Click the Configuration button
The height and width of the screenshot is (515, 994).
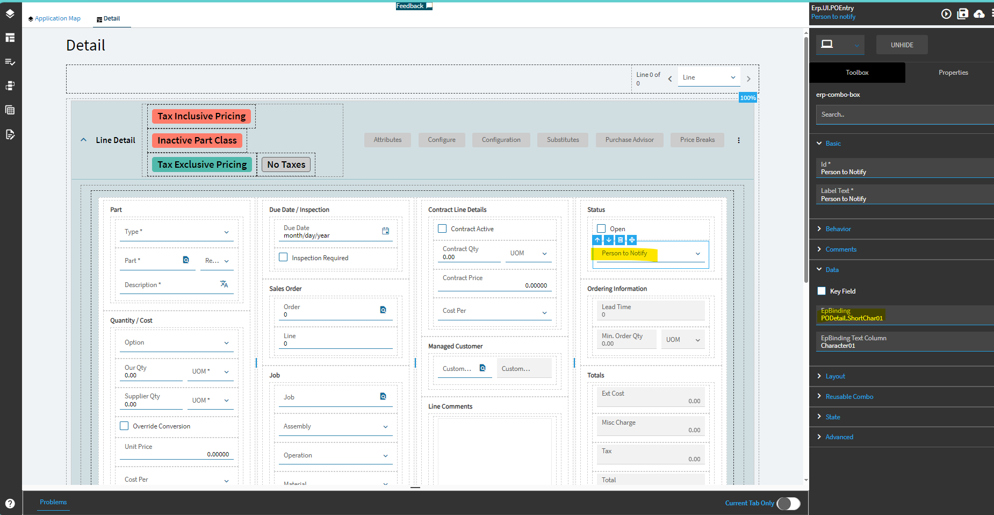click(x=501, y=140)
